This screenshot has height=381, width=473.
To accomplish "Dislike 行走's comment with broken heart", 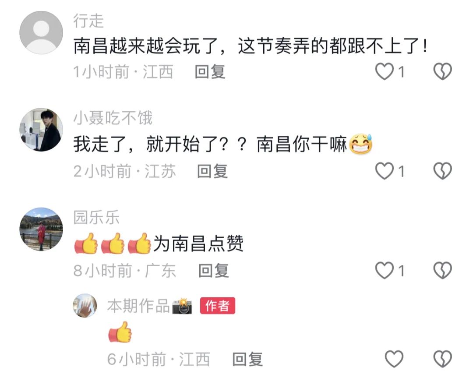I will [x=442, y=71].
